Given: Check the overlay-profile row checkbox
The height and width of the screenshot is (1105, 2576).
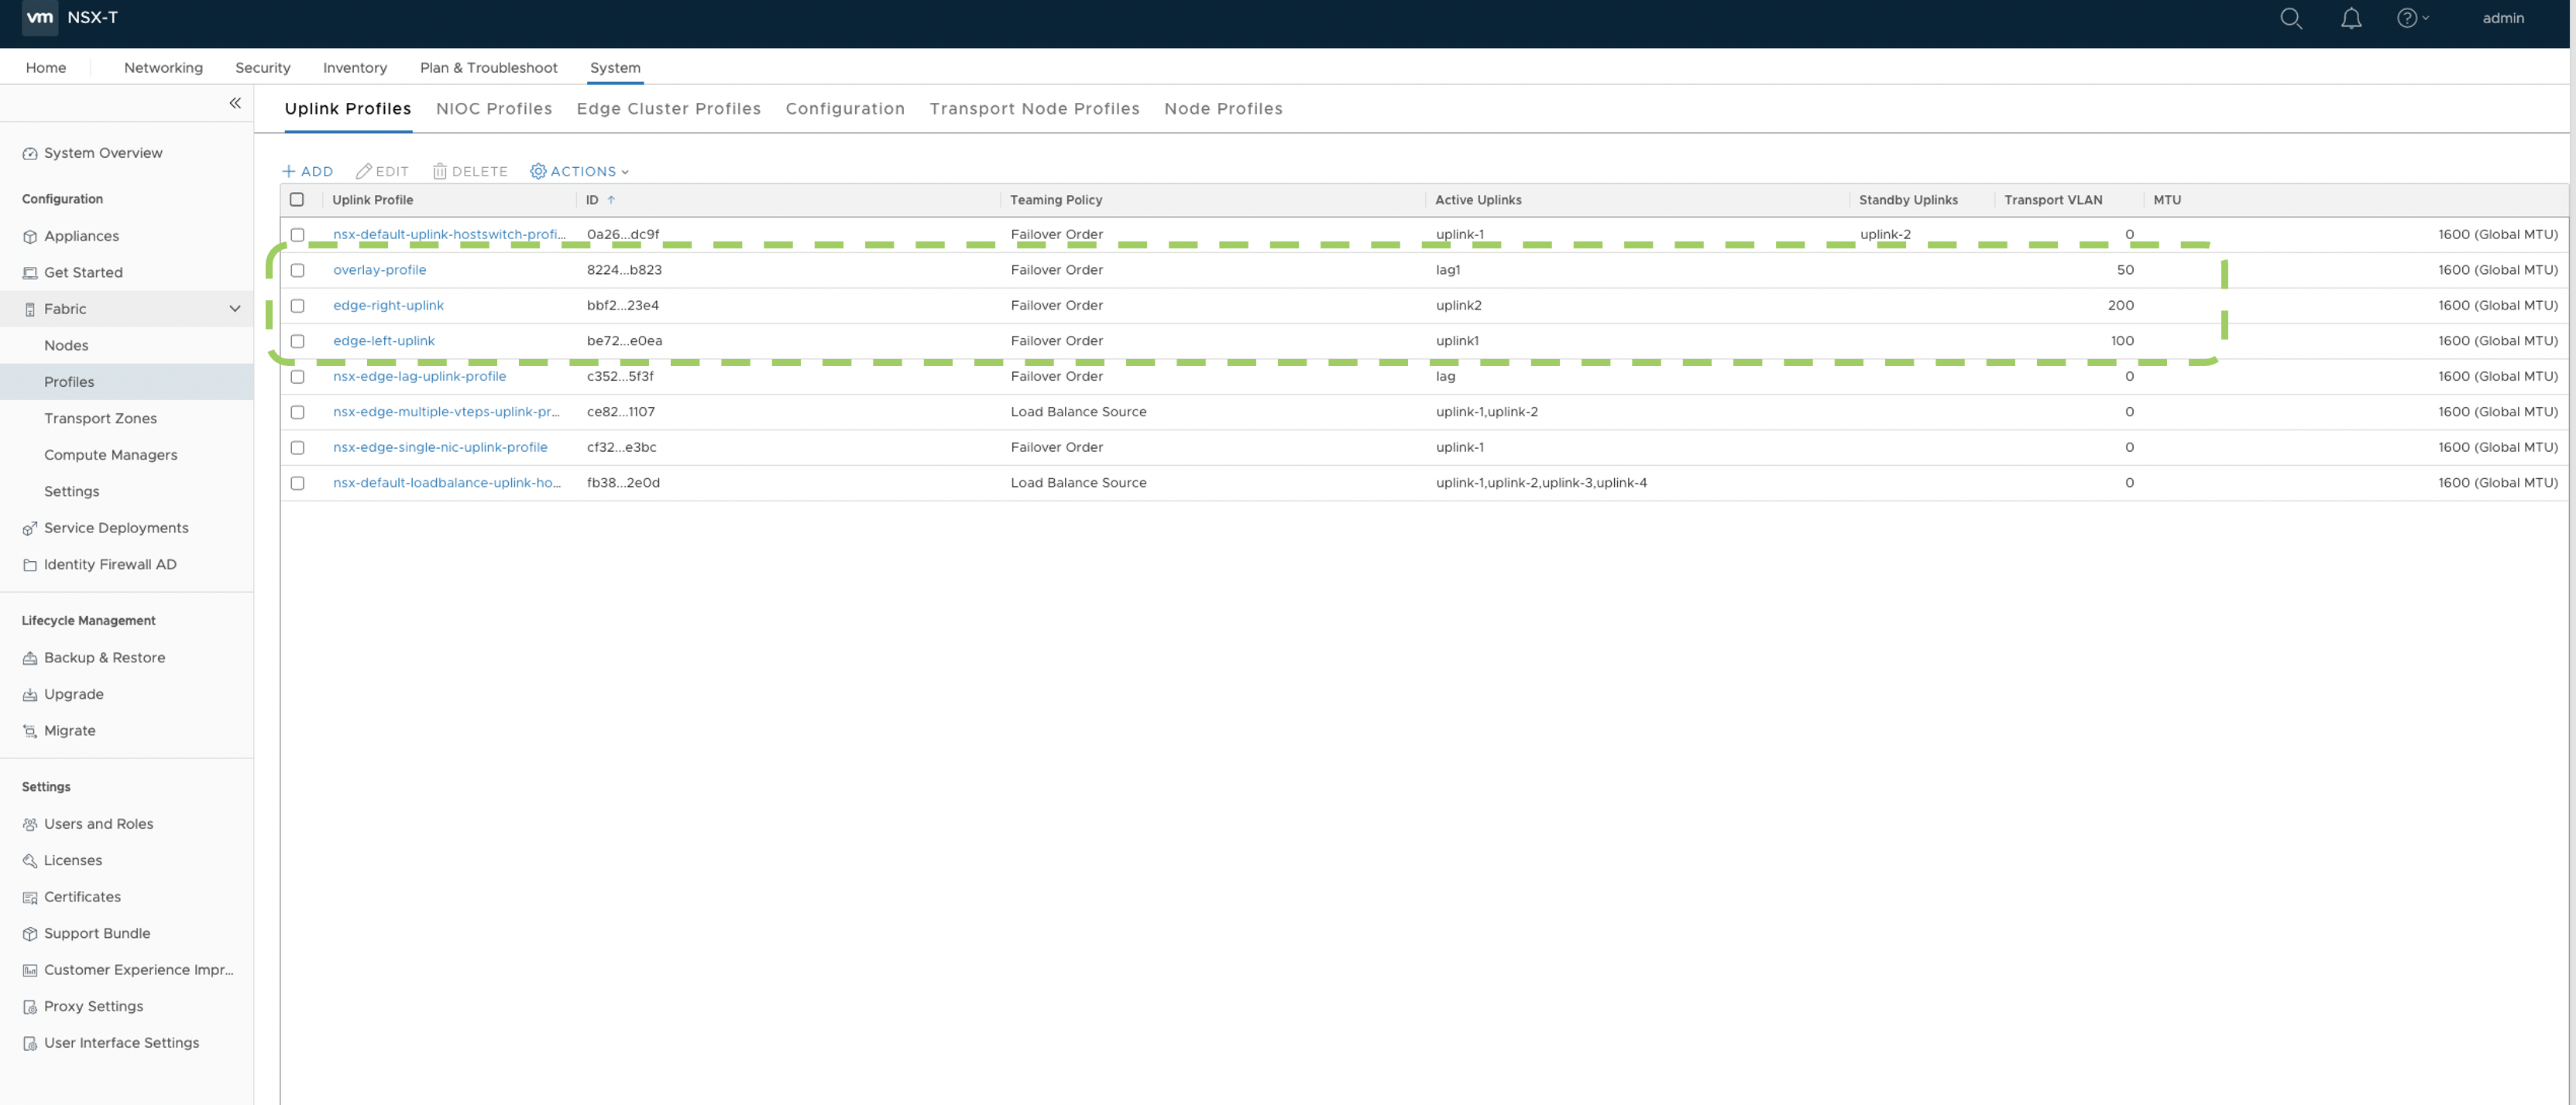Looking at the screenshot, I should coord(297,270).
